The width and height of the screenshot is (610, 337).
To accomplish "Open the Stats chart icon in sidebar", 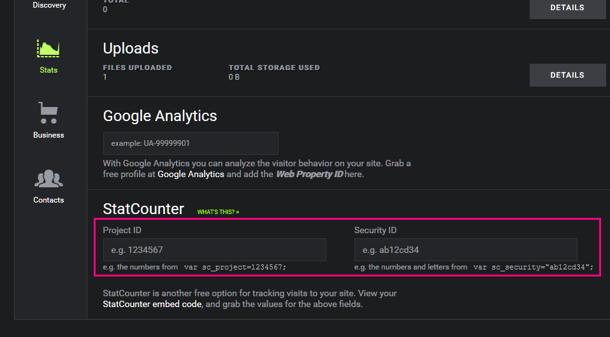I will tap(48, 48).
